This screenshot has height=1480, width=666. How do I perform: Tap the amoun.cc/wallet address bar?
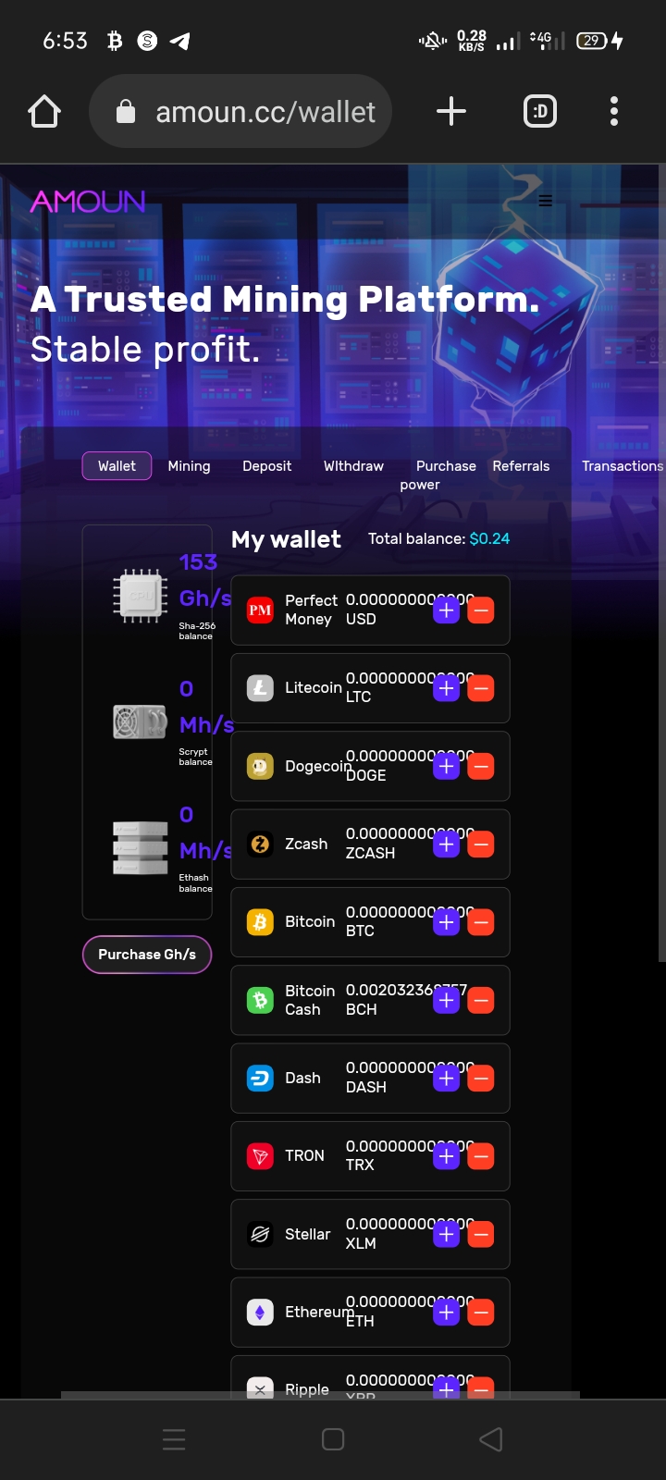tap(240, 112)
